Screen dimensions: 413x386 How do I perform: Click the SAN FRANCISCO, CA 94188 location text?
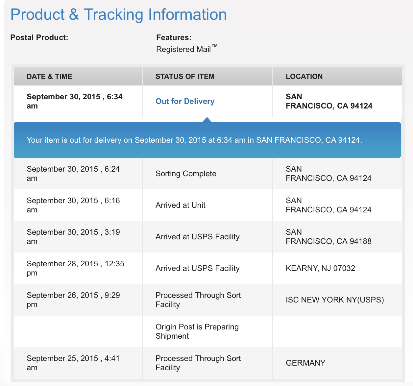coord(328,237)
